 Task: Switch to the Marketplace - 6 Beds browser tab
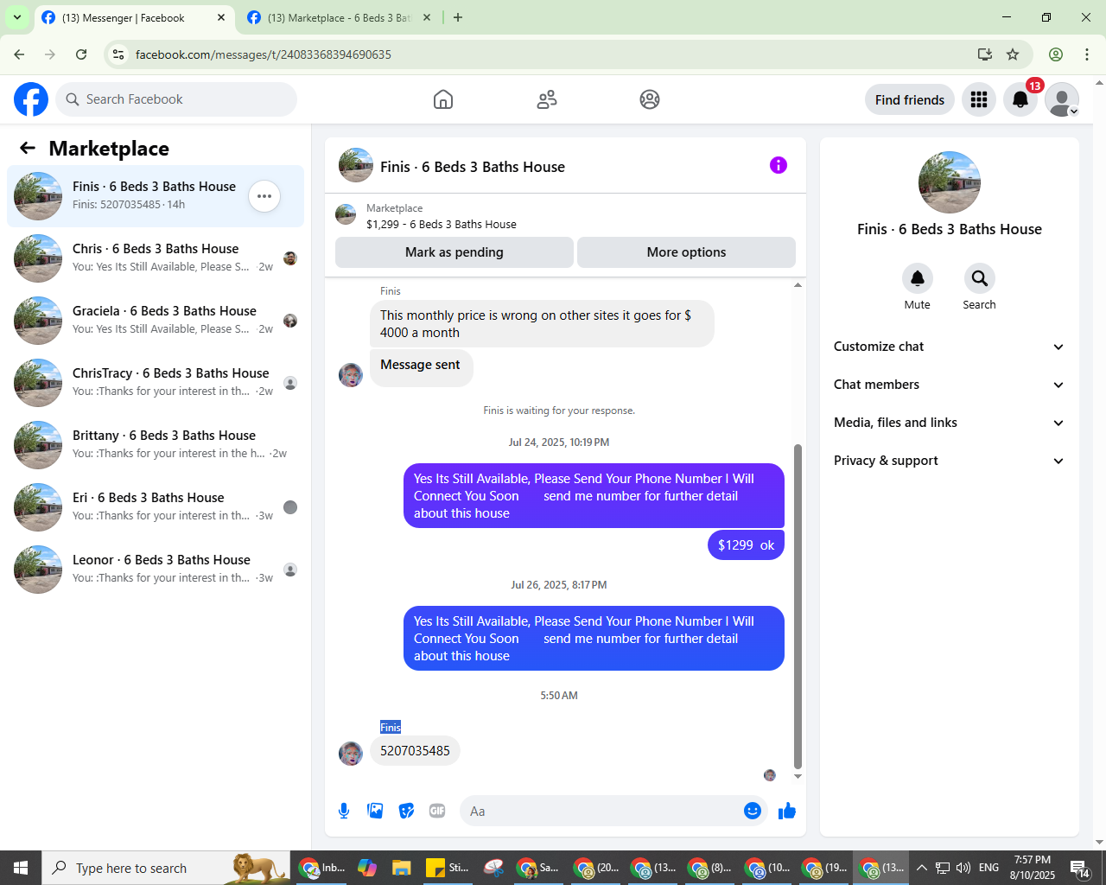coord(338,17)
